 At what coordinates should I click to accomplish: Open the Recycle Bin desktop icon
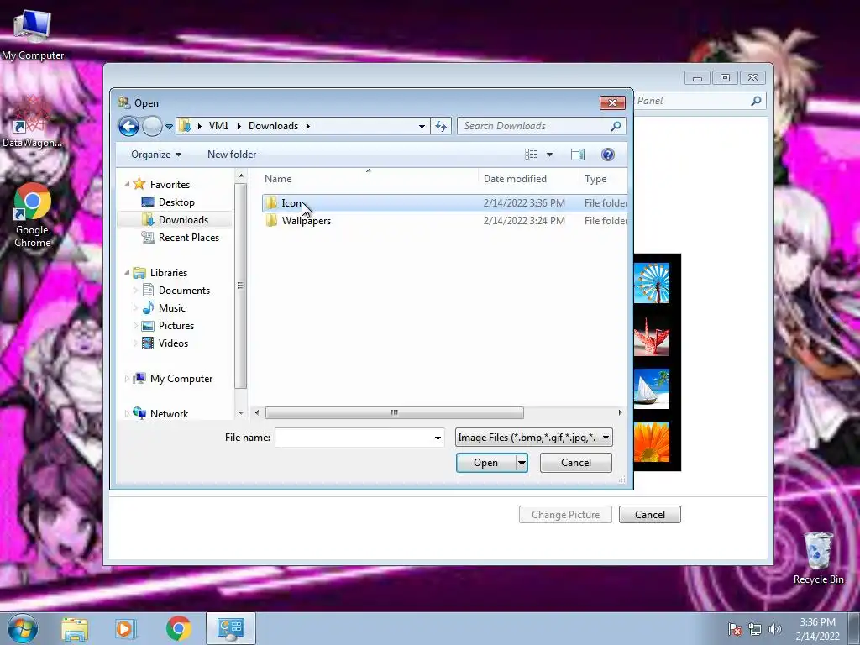point(818,558)
